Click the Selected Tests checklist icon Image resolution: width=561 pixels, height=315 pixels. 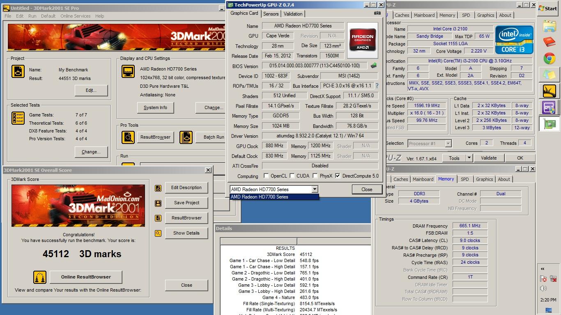point(18,118)
